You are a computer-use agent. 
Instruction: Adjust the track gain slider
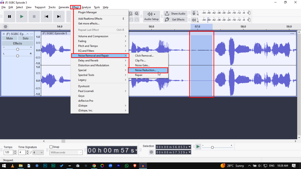(18, 49)
